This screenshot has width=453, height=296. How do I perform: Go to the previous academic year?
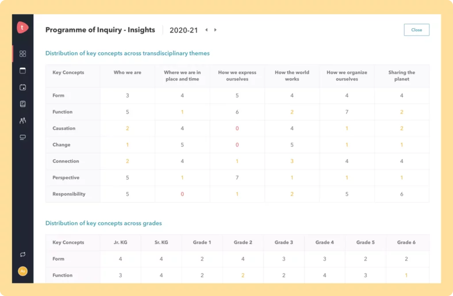click(206, 30)
